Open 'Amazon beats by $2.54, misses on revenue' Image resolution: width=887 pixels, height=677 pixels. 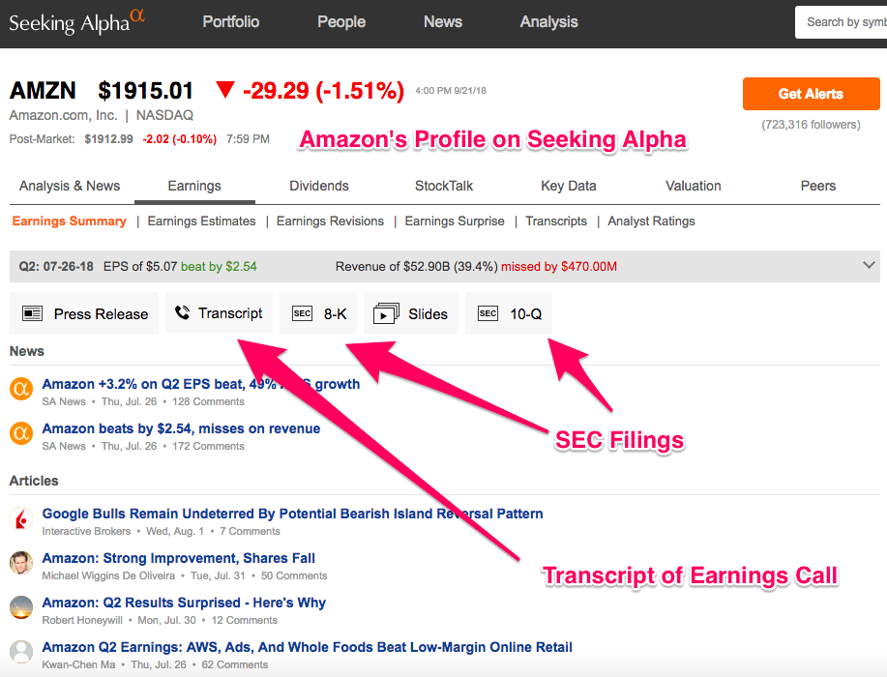181,428
